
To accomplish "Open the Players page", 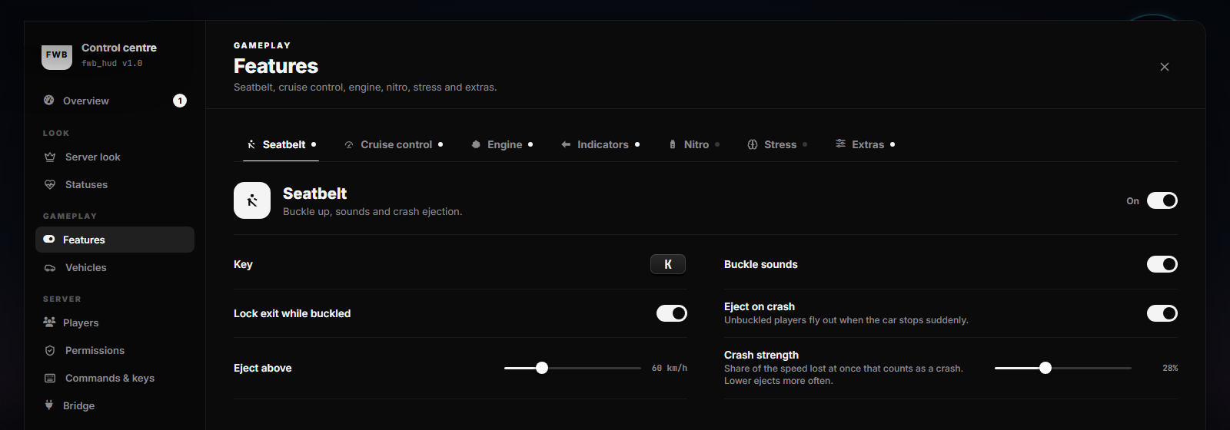I will pyautogui.click(x=115, y=322).
